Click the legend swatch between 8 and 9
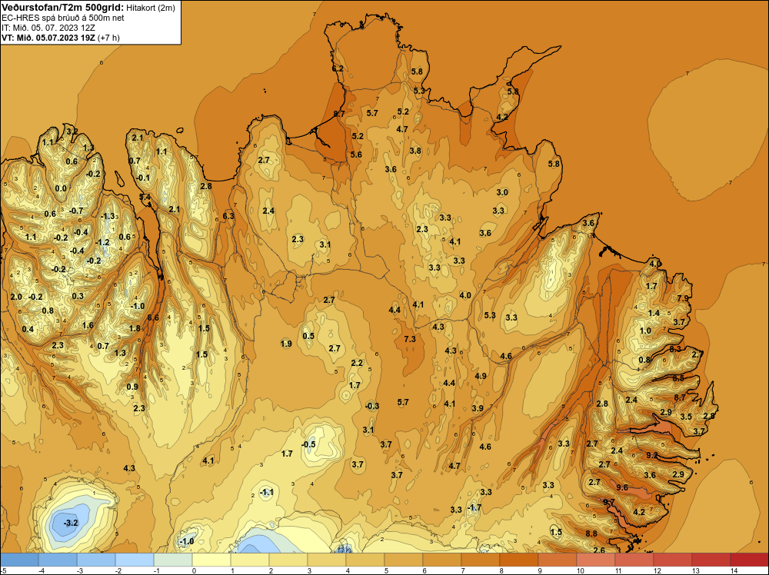Image resolution: width=769 pixels, height=575 pixels. coord(518,560)
